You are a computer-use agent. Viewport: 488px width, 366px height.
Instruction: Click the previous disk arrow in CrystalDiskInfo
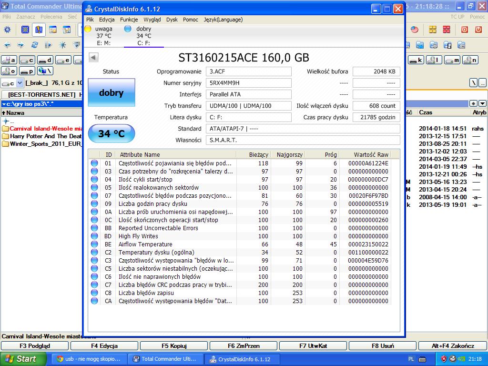[93, 57]
